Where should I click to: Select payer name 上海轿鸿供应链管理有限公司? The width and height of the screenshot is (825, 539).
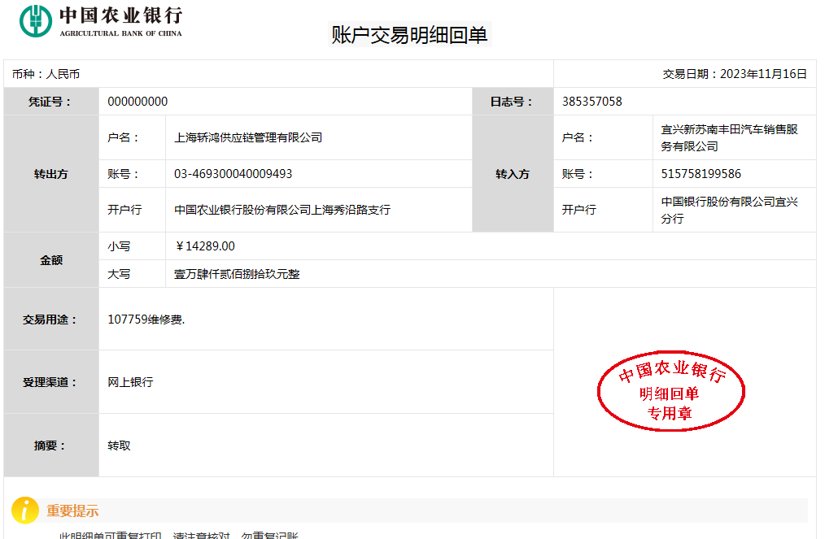pos(248,137)
